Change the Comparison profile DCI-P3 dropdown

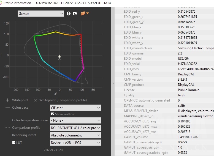[75, 128]
